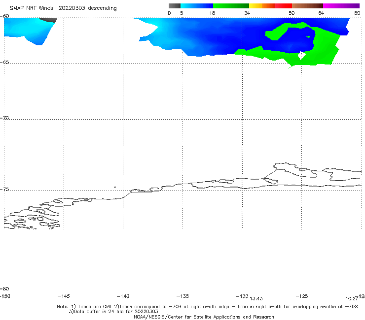Click the brown segment of the color bar
Viewport: 365px width, 320px height.
[x=307, y=6]
